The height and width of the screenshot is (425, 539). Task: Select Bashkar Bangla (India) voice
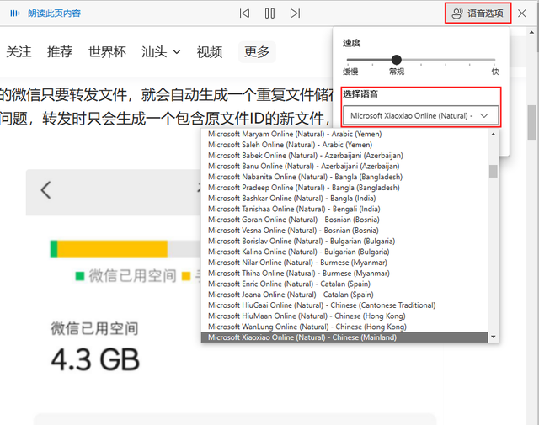coord(344,199)
